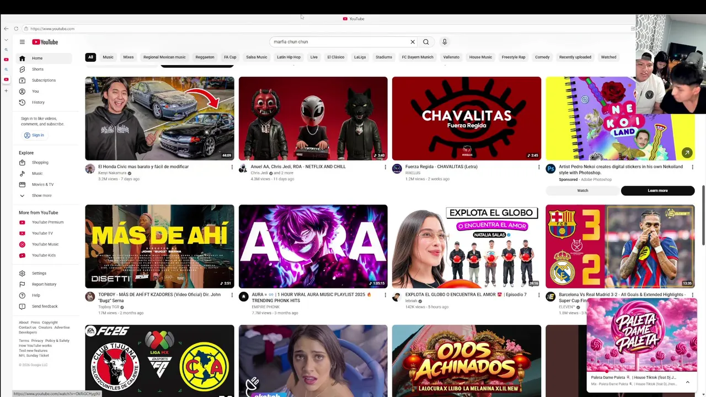Open more options for Pedro Nekoi ad
This screenshot has width=706, height=397.
(692, 167)
